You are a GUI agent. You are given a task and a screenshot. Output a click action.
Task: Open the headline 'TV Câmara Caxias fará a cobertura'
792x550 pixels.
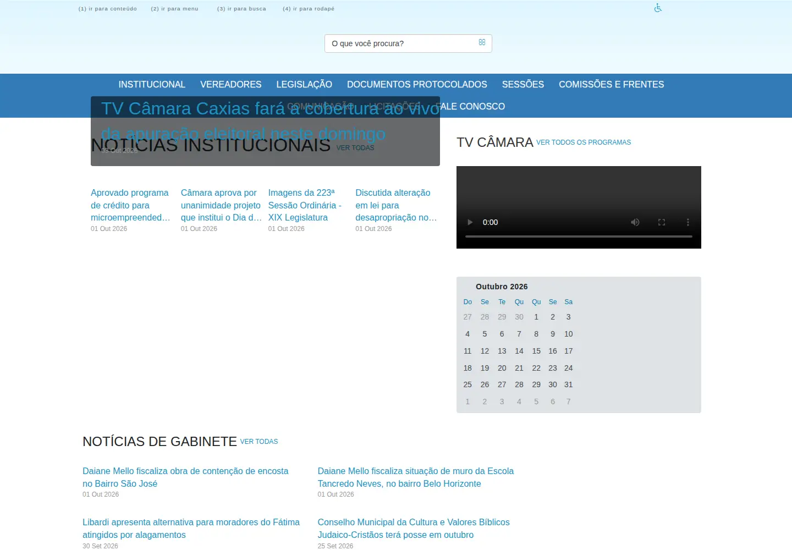pos(270,121)
